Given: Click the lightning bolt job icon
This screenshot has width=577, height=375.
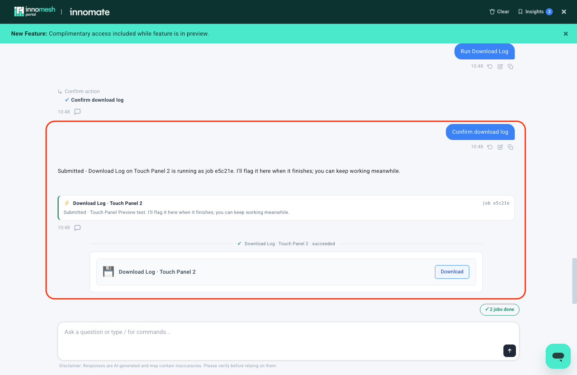Looking at the screenshot, I should (x=67, y=203).
